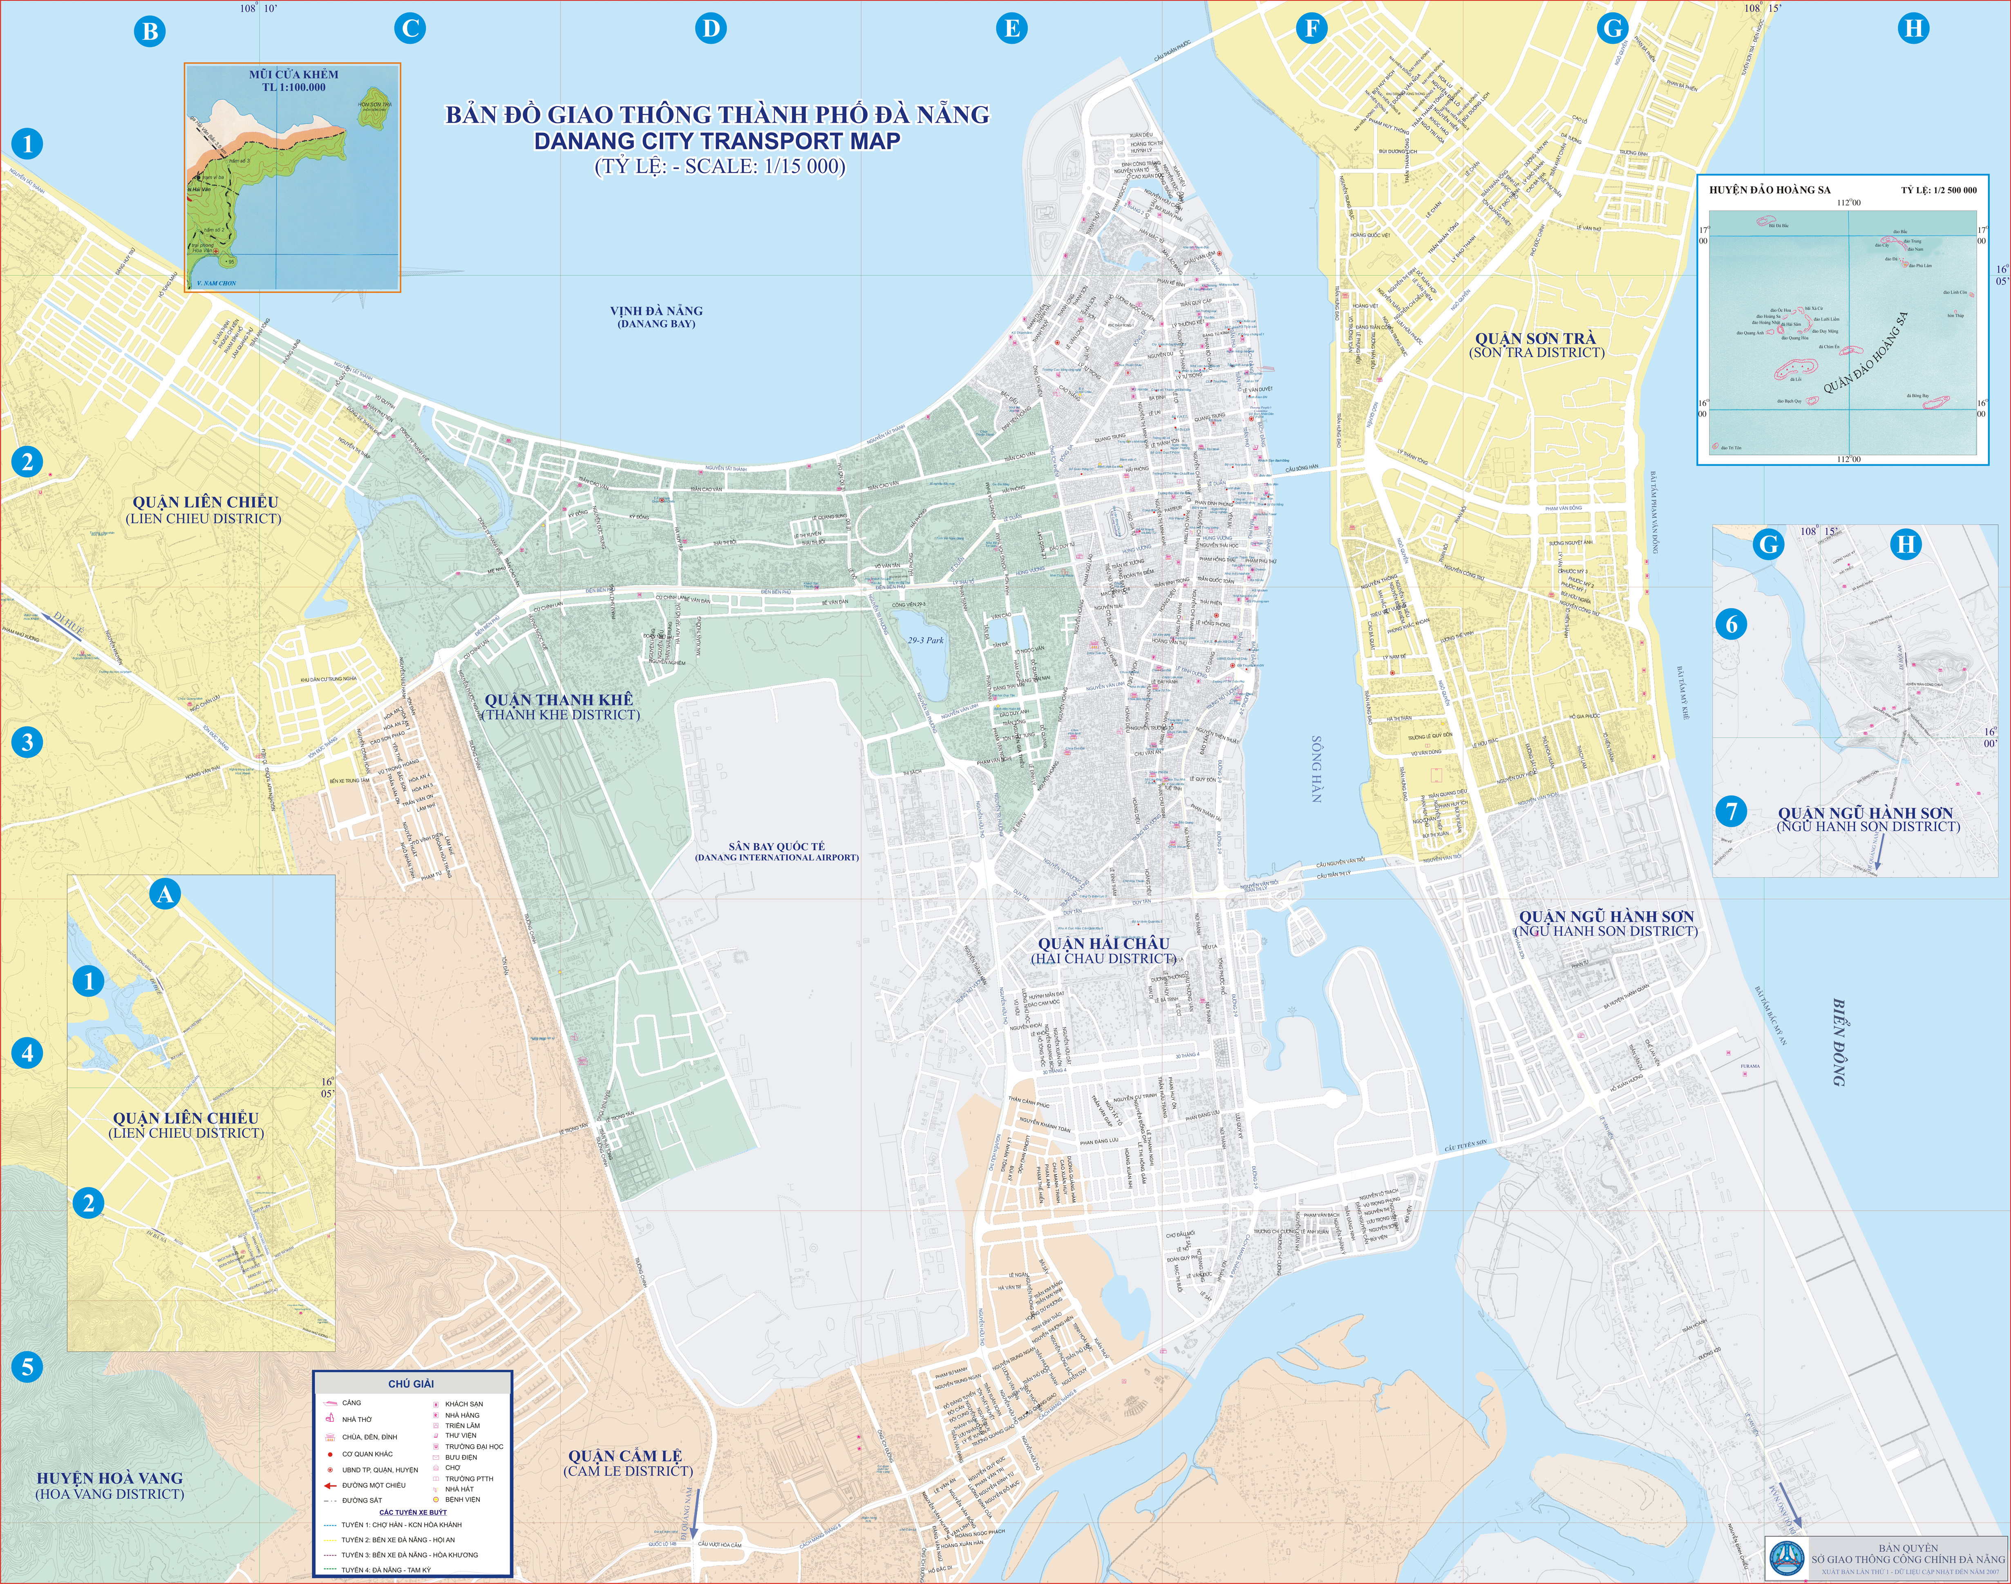Click the university U icon in legend

[436, 1447]
